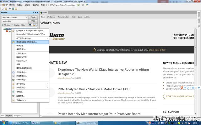Choose Compile PCB Project test1.PrjPcb
The width and height of the screenshot is (201, 125).
(x=30, y=31)
